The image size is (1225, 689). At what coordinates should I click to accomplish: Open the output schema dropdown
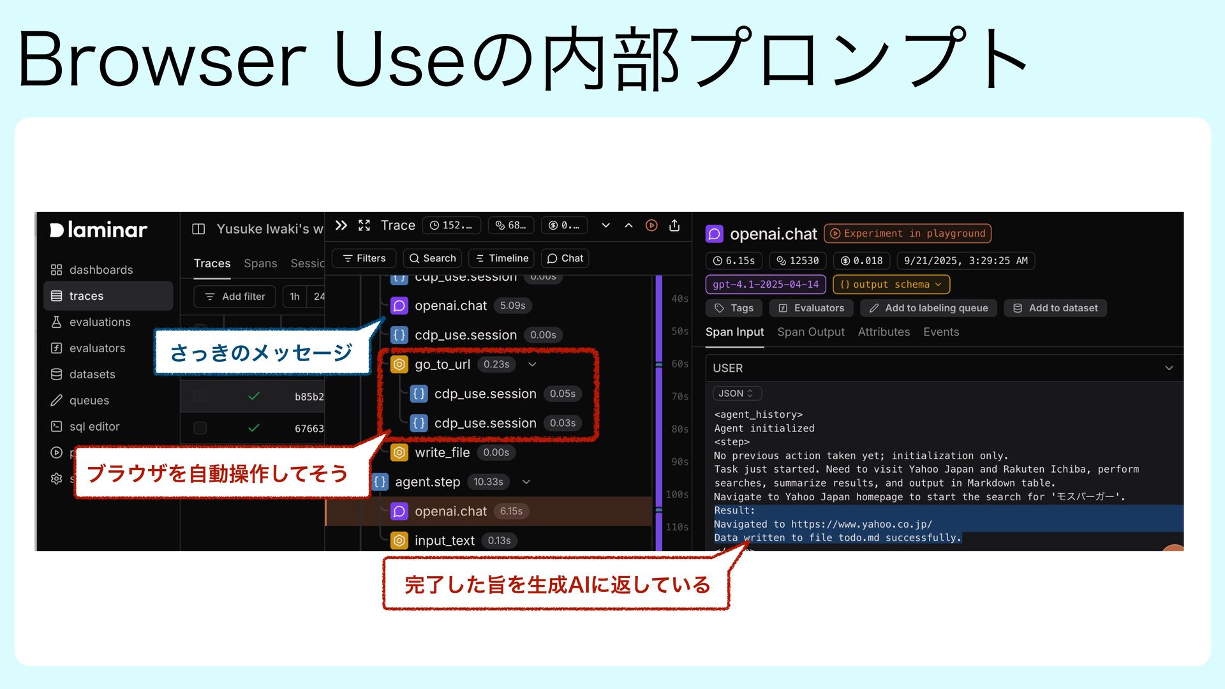pos(891,285)
